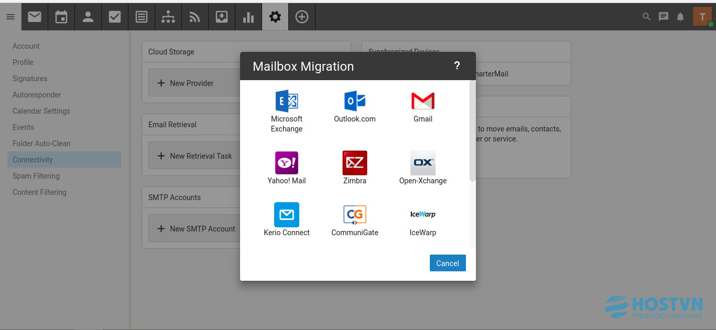Screen dimensions: 716x330
Task: Open the File Storage download icon
Action: coord(222,17)
